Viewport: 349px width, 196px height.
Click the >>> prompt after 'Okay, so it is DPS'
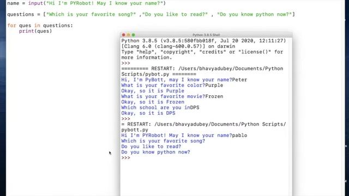click(126, 119)
